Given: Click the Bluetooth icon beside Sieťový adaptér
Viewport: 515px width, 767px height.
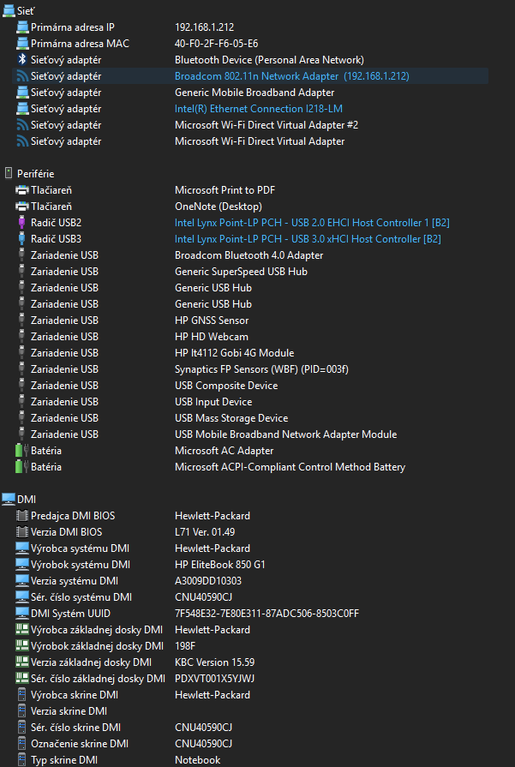Looking at the screenshot, I should tap(22, 60).
